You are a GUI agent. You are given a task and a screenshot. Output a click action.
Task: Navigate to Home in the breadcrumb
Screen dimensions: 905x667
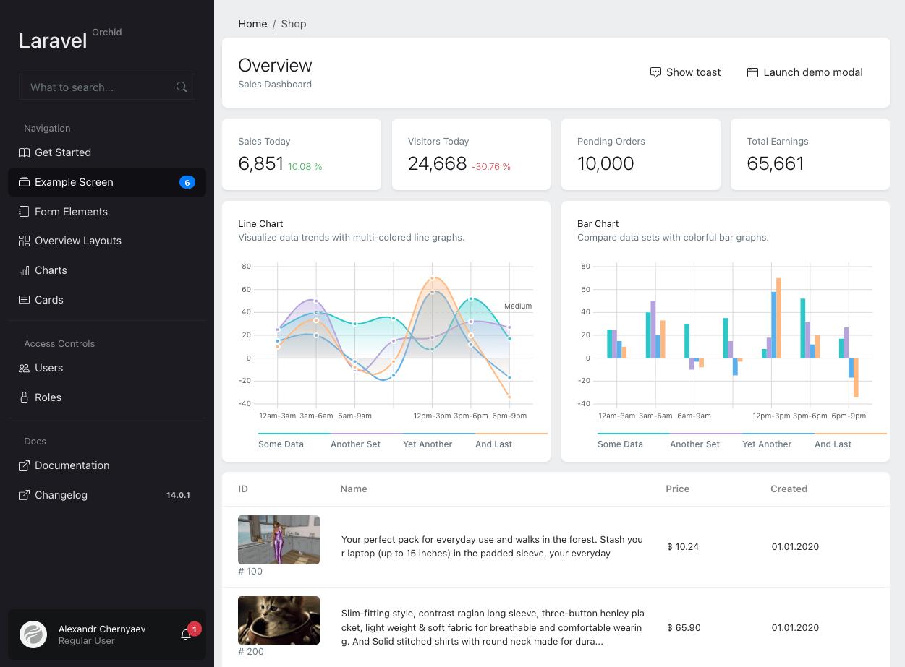coord(252,24)
